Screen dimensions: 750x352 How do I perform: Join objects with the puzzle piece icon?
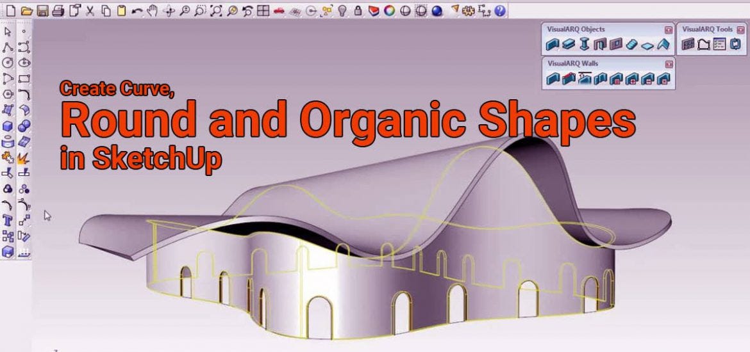pos(8,157)
